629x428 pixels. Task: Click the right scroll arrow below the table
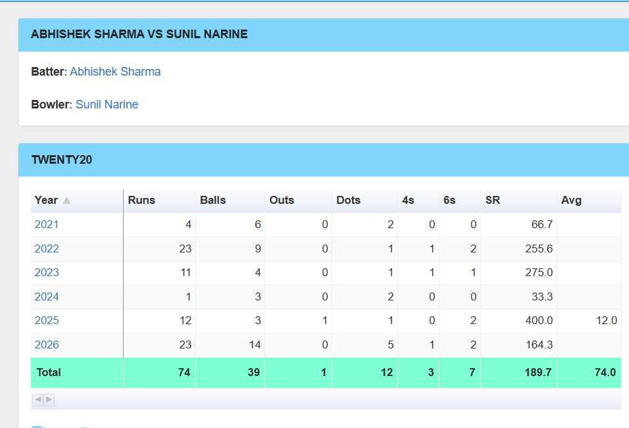point(49,400)
